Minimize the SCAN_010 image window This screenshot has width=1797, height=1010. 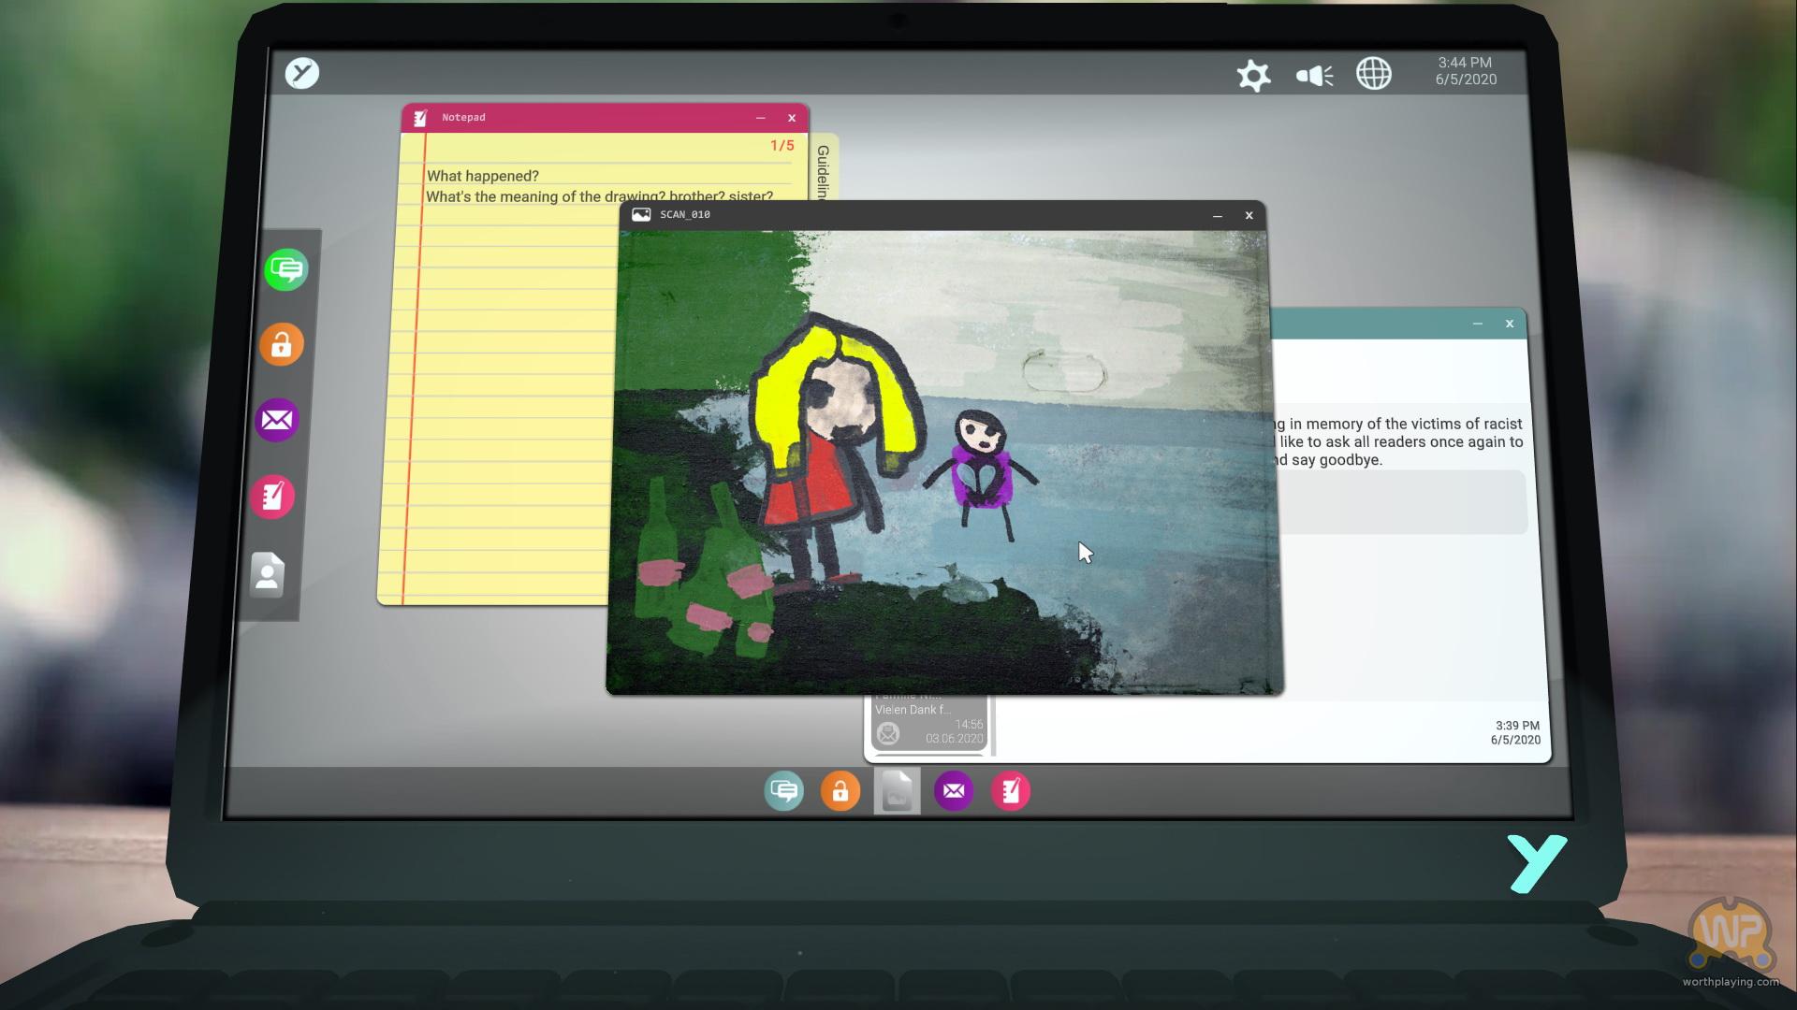tap(1218, 216)
